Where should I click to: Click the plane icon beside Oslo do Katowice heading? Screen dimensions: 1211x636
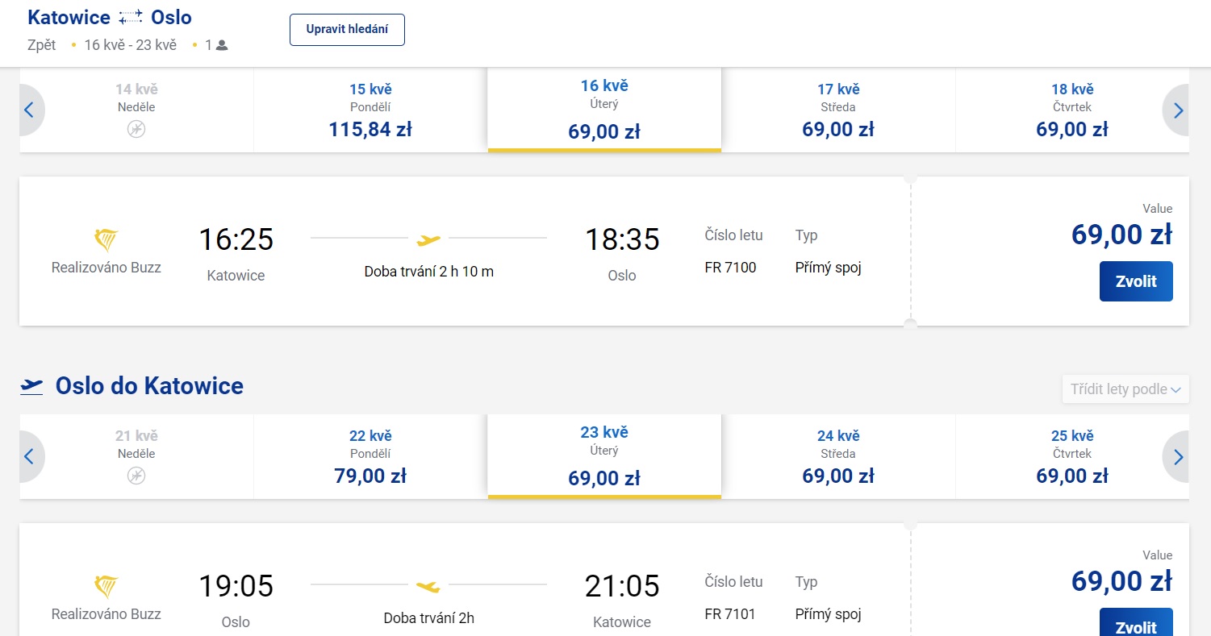pyautogui.click(x=32, y=386)
